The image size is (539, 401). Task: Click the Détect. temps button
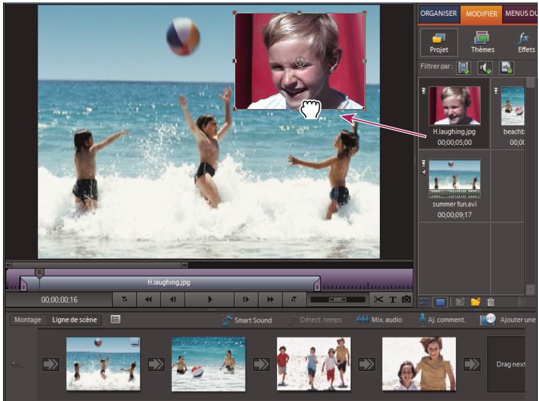point(315,320)
